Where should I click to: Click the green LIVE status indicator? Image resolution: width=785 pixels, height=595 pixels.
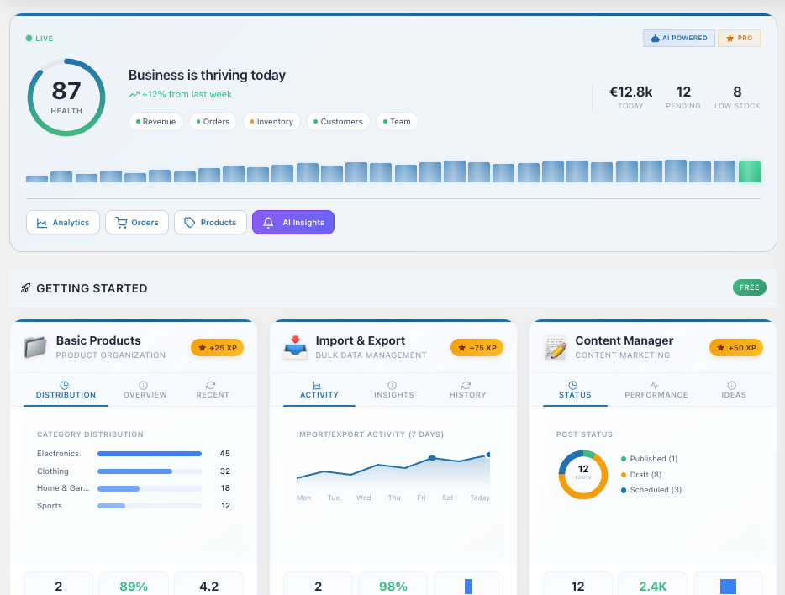pyautogui.click(x=40, y=39)
